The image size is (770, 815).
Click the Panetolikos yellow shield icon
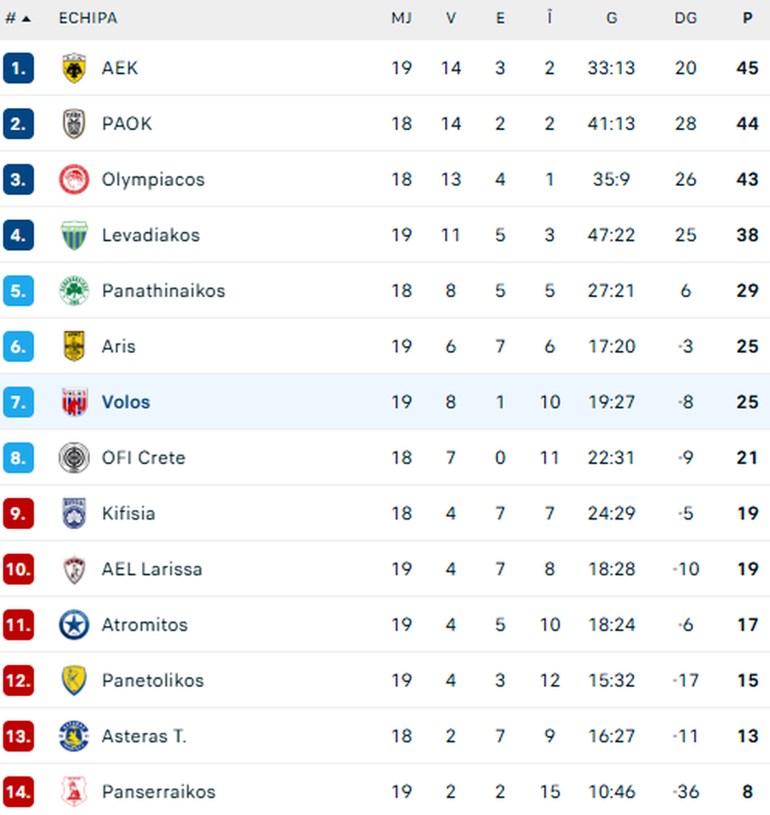[74, 681]
